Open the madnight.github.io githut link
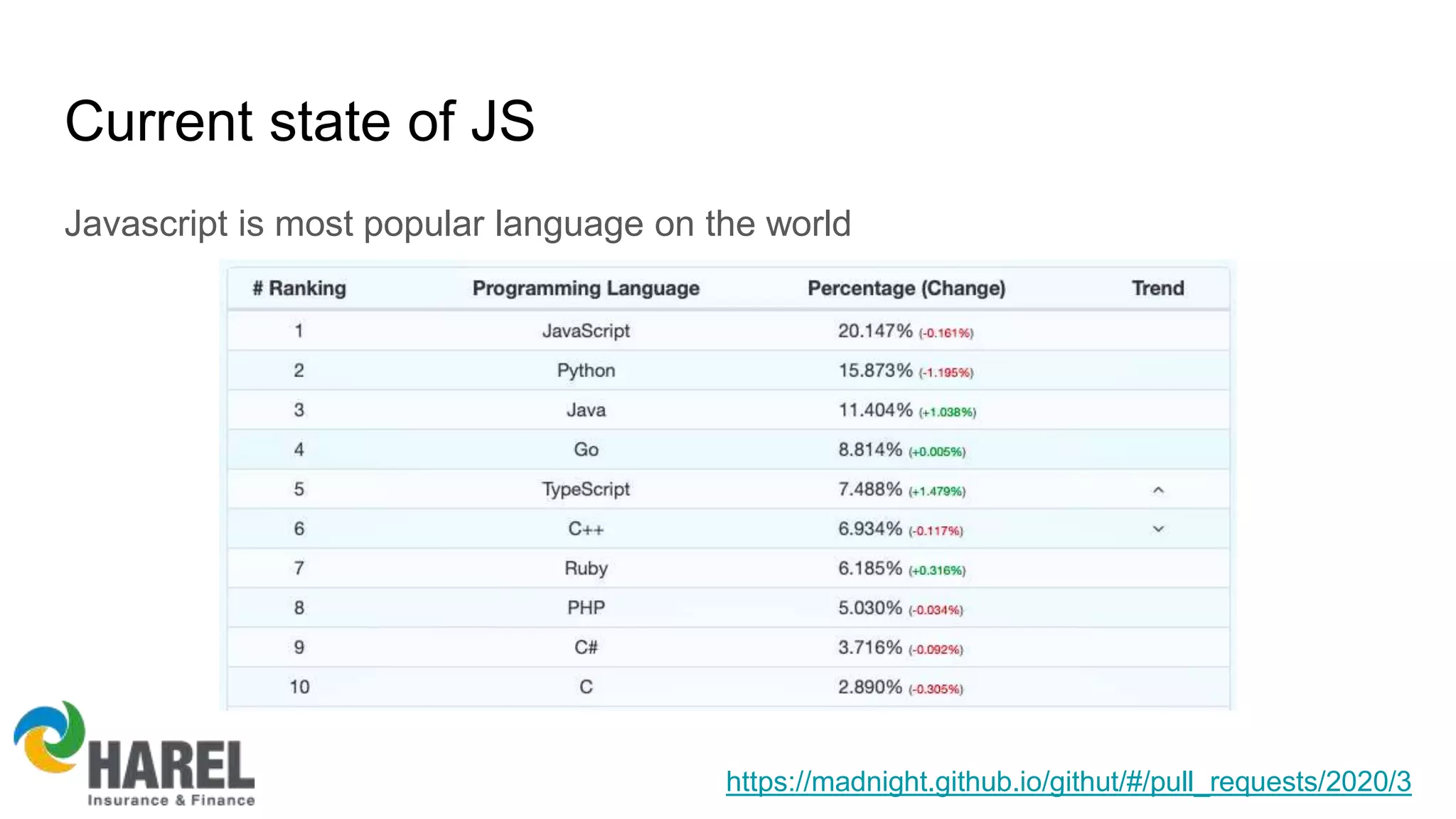Image resolution: width=1456 pixels, height=819 pixels. pyautogui.click(x=1068, y=782)
